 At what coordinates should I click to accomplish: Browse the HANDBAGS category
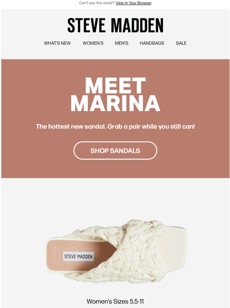click(152, 43)
